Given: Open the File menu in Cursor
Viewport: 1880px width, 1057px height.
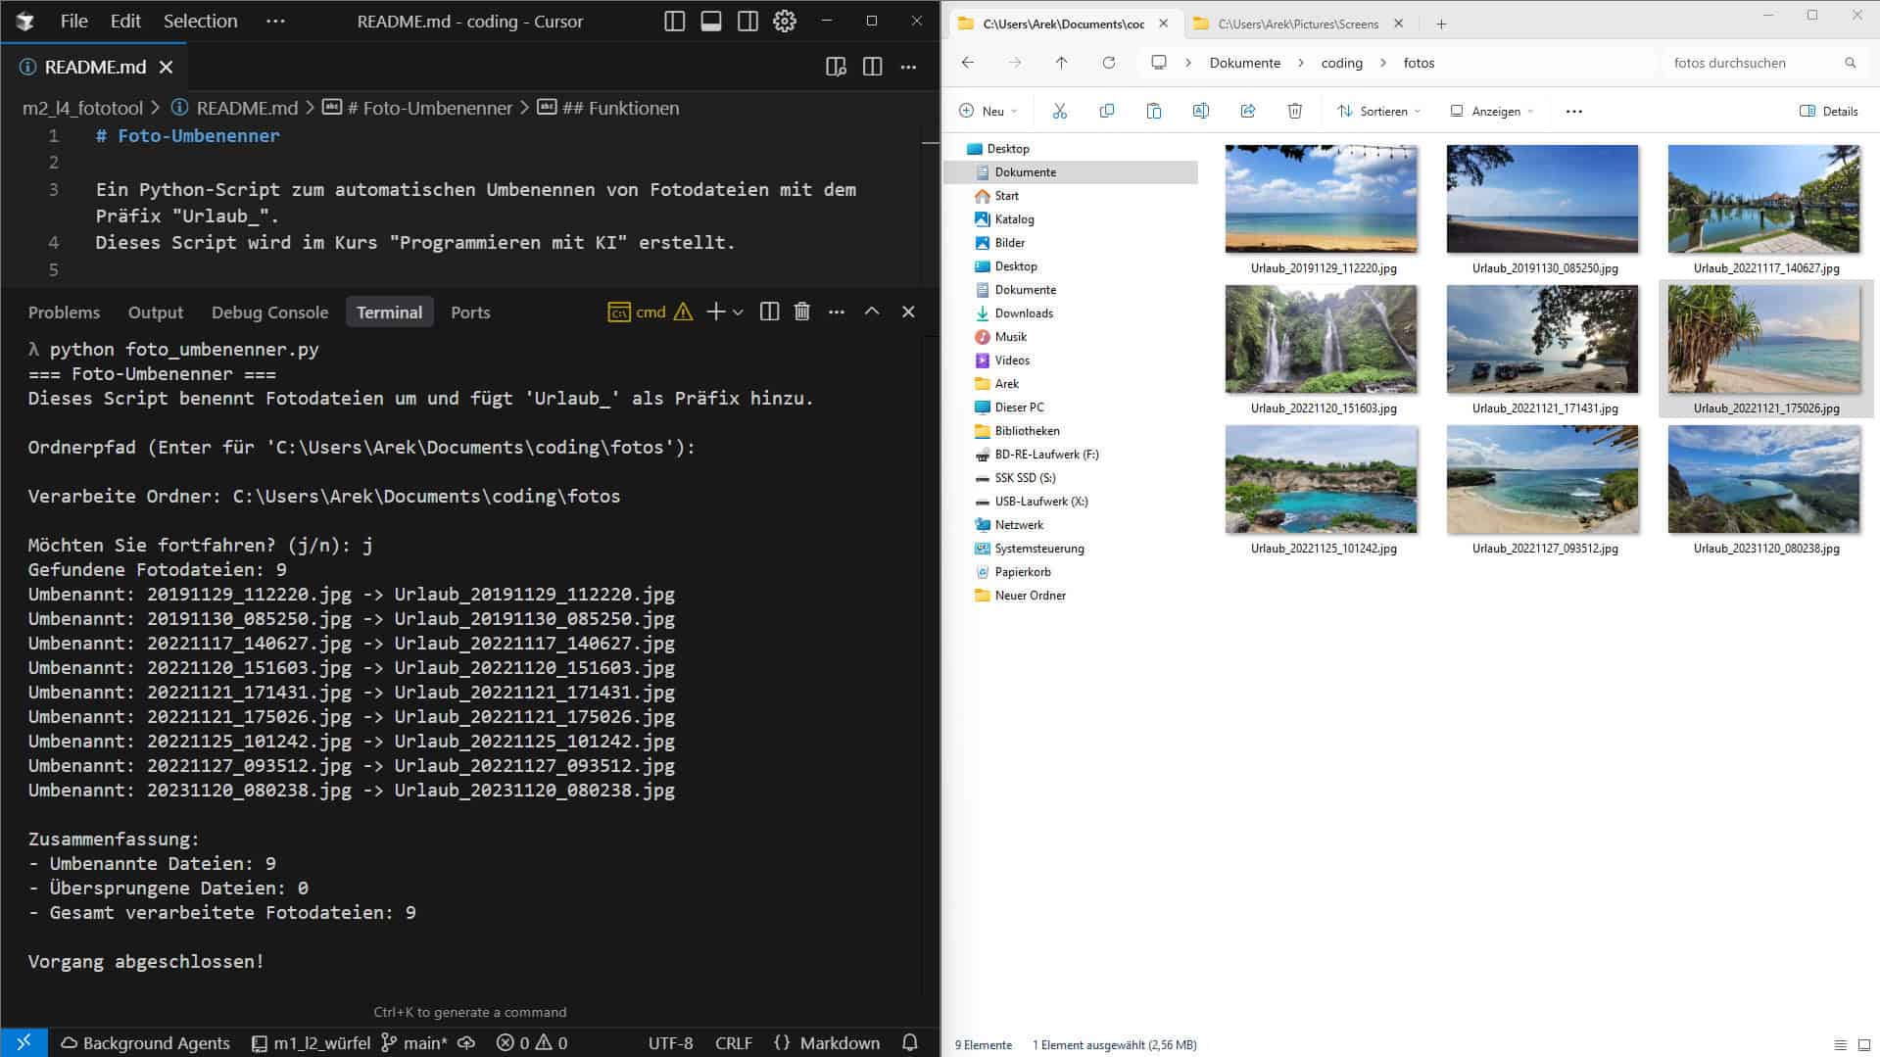Looking at the screenshot, I should click(73, 21).
